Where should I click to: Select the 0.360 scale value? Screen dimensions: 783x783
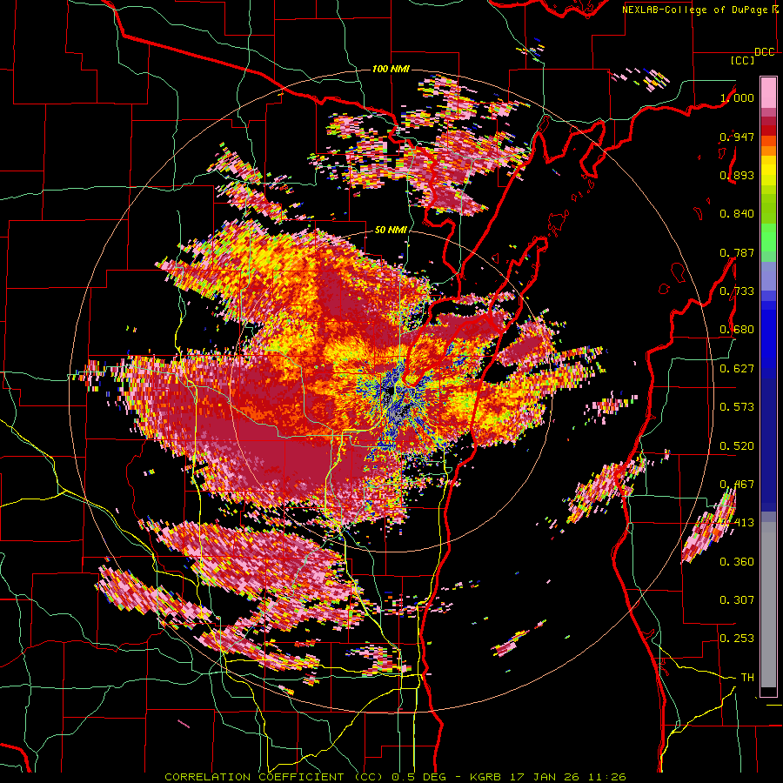point(737,562)
